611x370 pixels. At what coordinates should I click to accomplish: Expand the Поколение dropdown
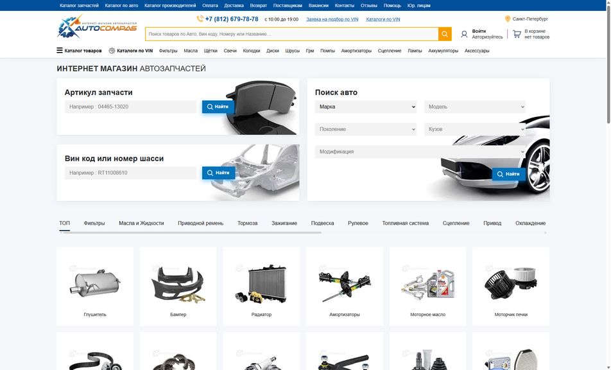tap(366, 129)
